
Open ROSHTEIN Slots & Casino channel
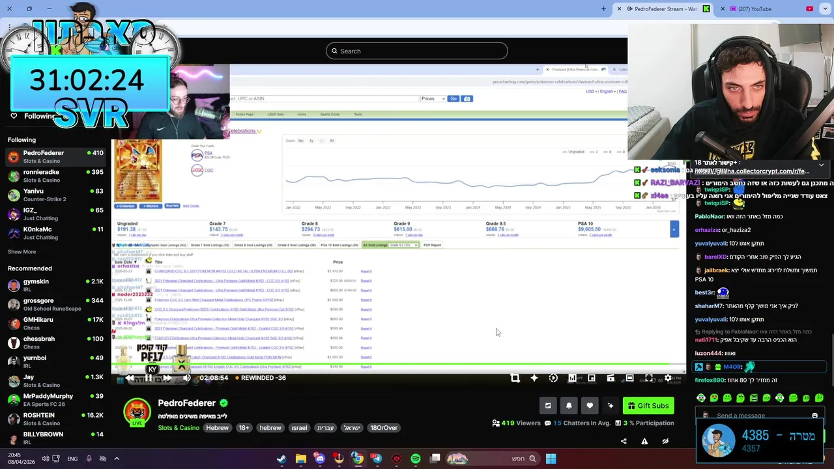55,419
